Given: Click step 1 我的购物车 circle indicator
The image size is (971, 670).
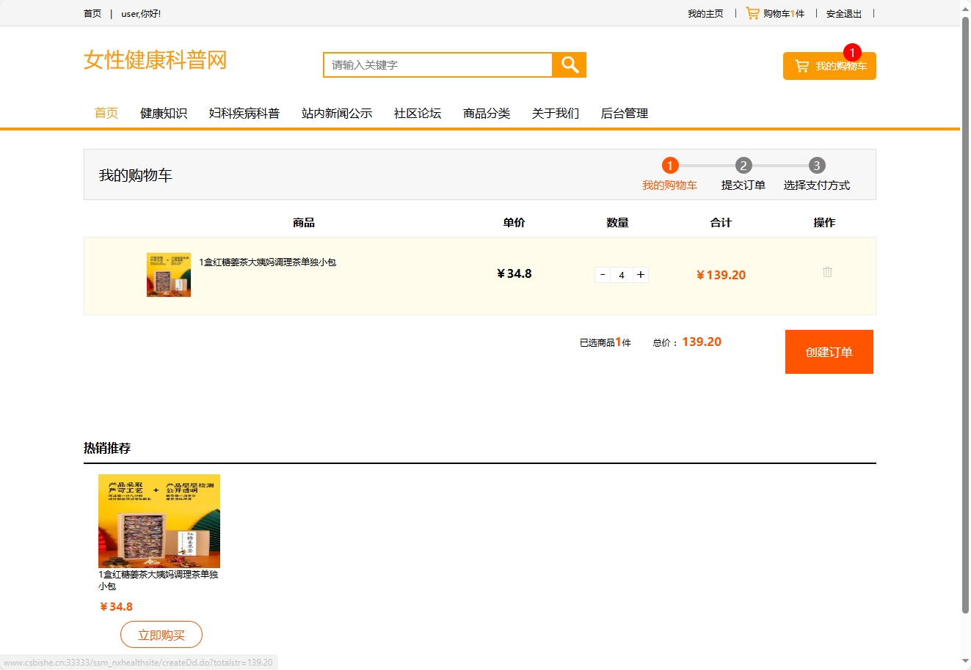Looking at the screenshot, I should (x=669, y=165).
